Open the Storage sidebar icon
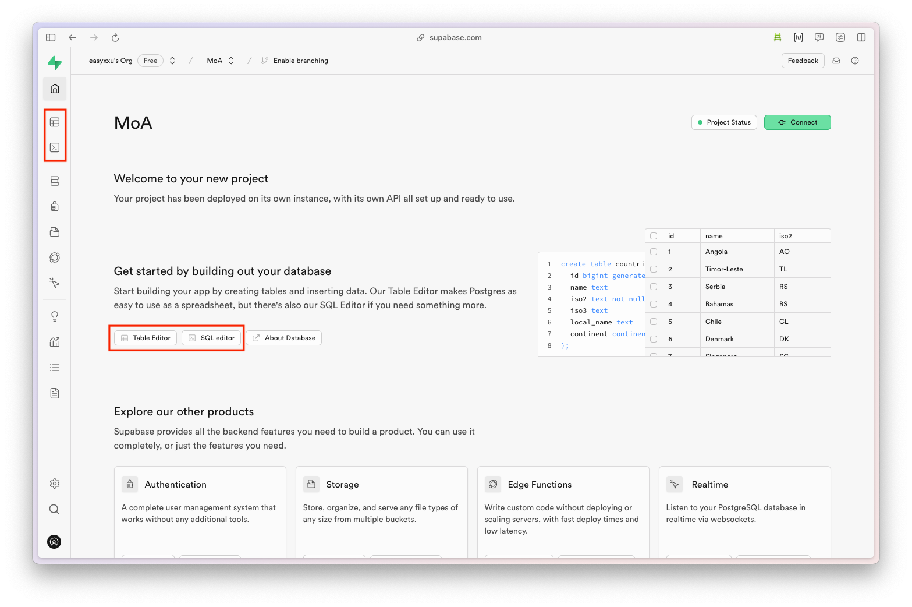The height and width of the screenshot is (607, 912). 55,232
